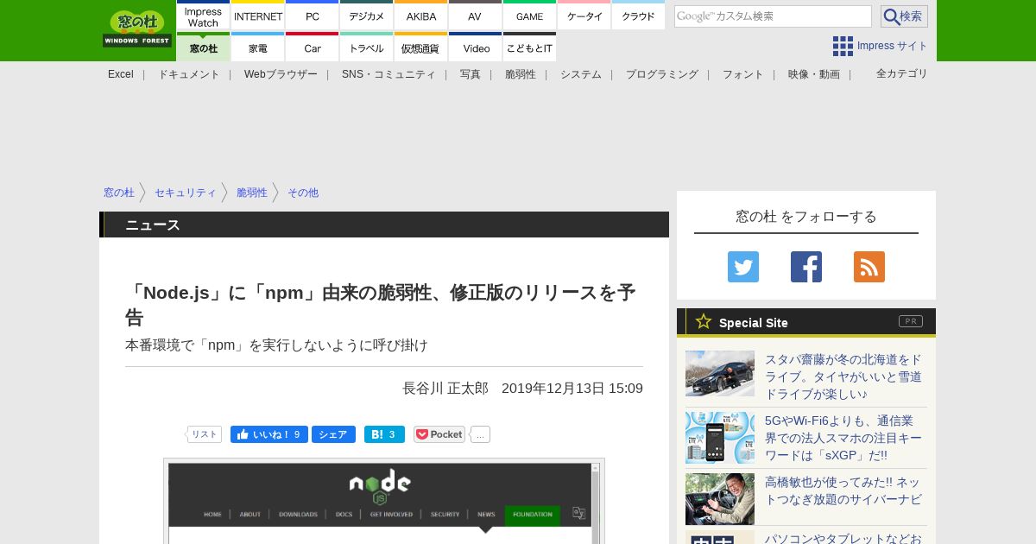Open the ドキュメント category
Image resolution: width=1036 pixels, height=544 pixels.
tap(189, 74)
